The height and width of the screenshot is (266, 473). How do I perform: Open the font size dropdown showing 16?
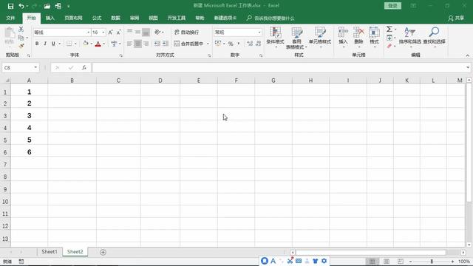pos(103,33)
